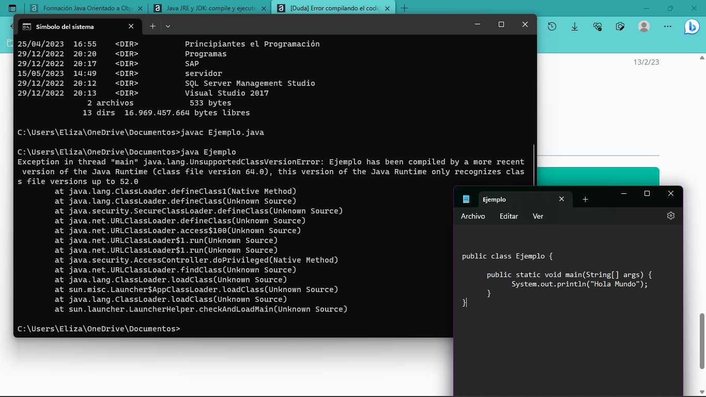Click the 13/2/23 date on webpage
Viewport: 706px width, 397px height.
pos(646,62)
